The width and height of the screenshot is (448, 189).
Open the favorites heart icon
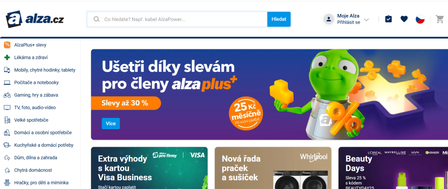[404, 19]
